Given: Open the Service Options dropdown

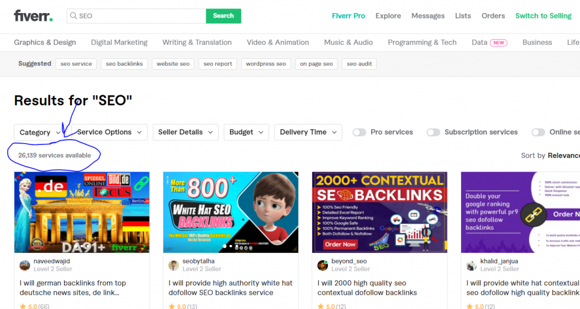Looking at the screenshot, I should (x=109, y=132).
